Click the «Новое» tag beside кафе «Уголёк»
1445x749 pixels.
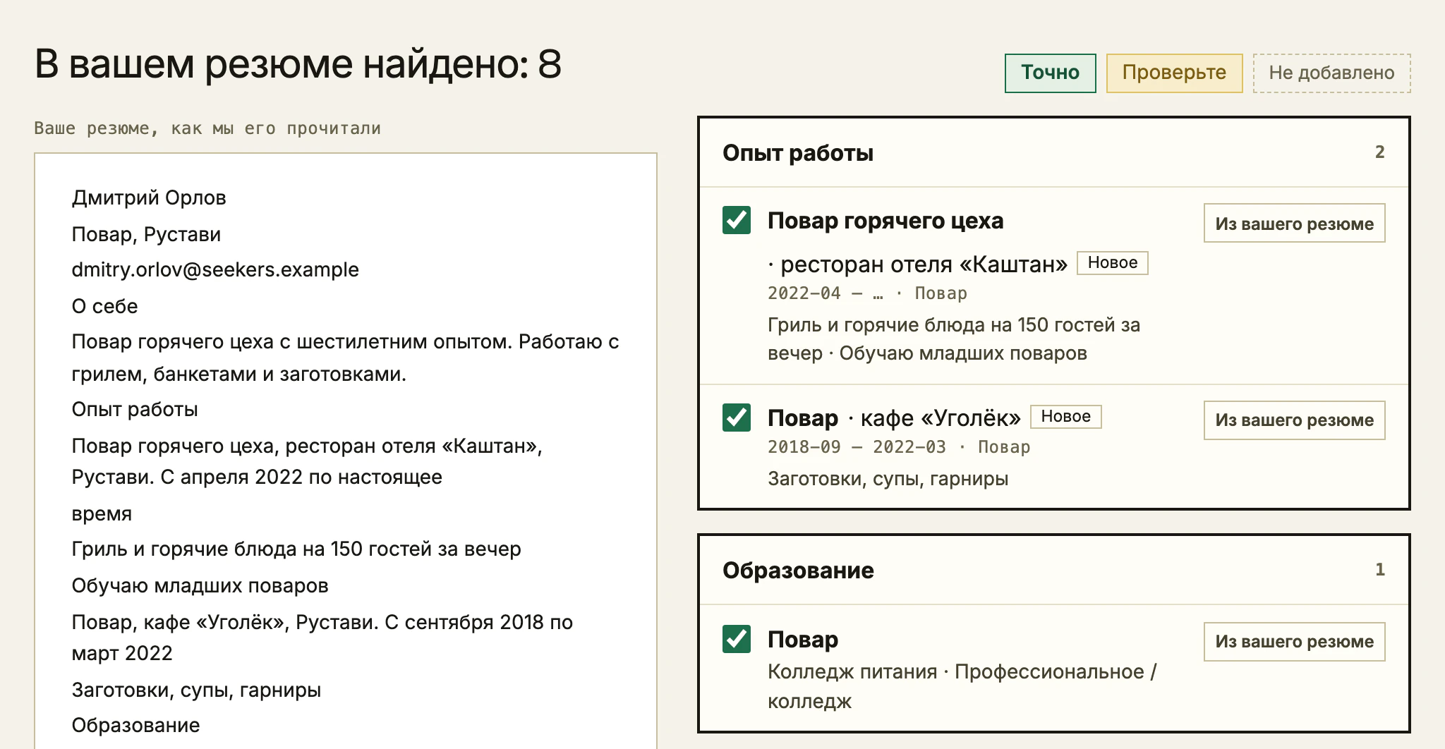tap(1065, 417)
